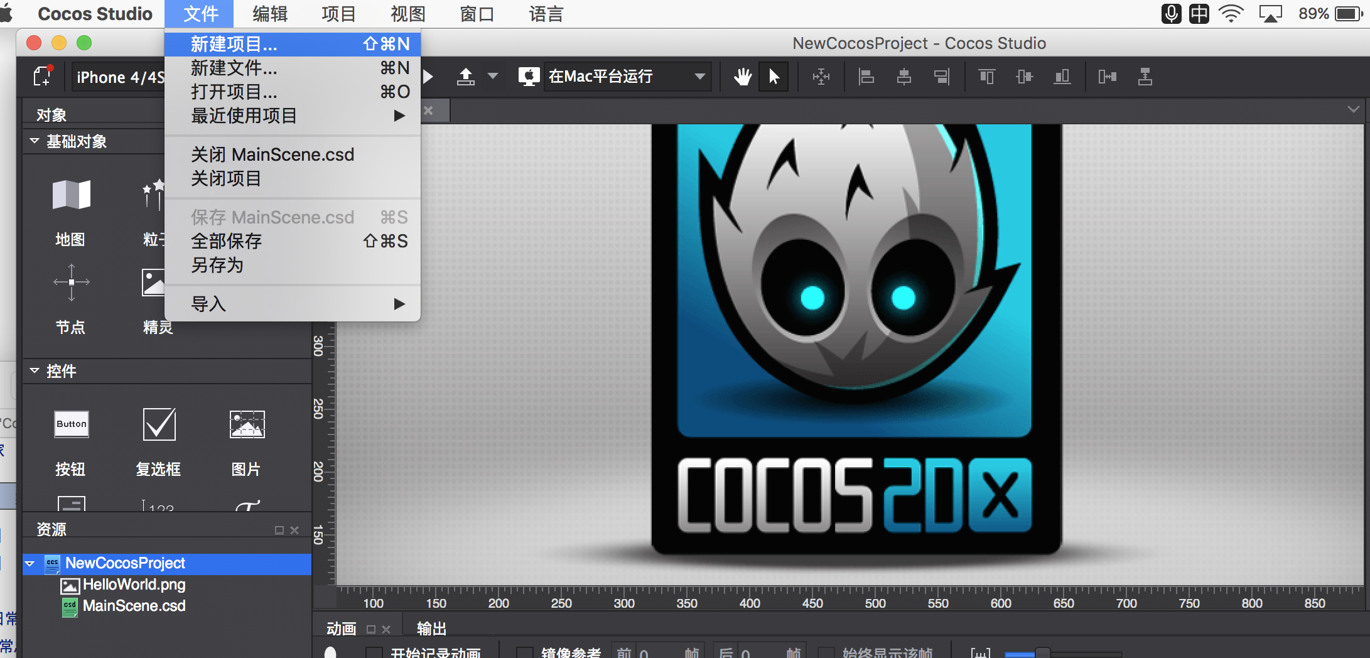Viewport: 1370px width, 658px height.
Task: Select the Arrow selection tool
Action: pos(774,77)
